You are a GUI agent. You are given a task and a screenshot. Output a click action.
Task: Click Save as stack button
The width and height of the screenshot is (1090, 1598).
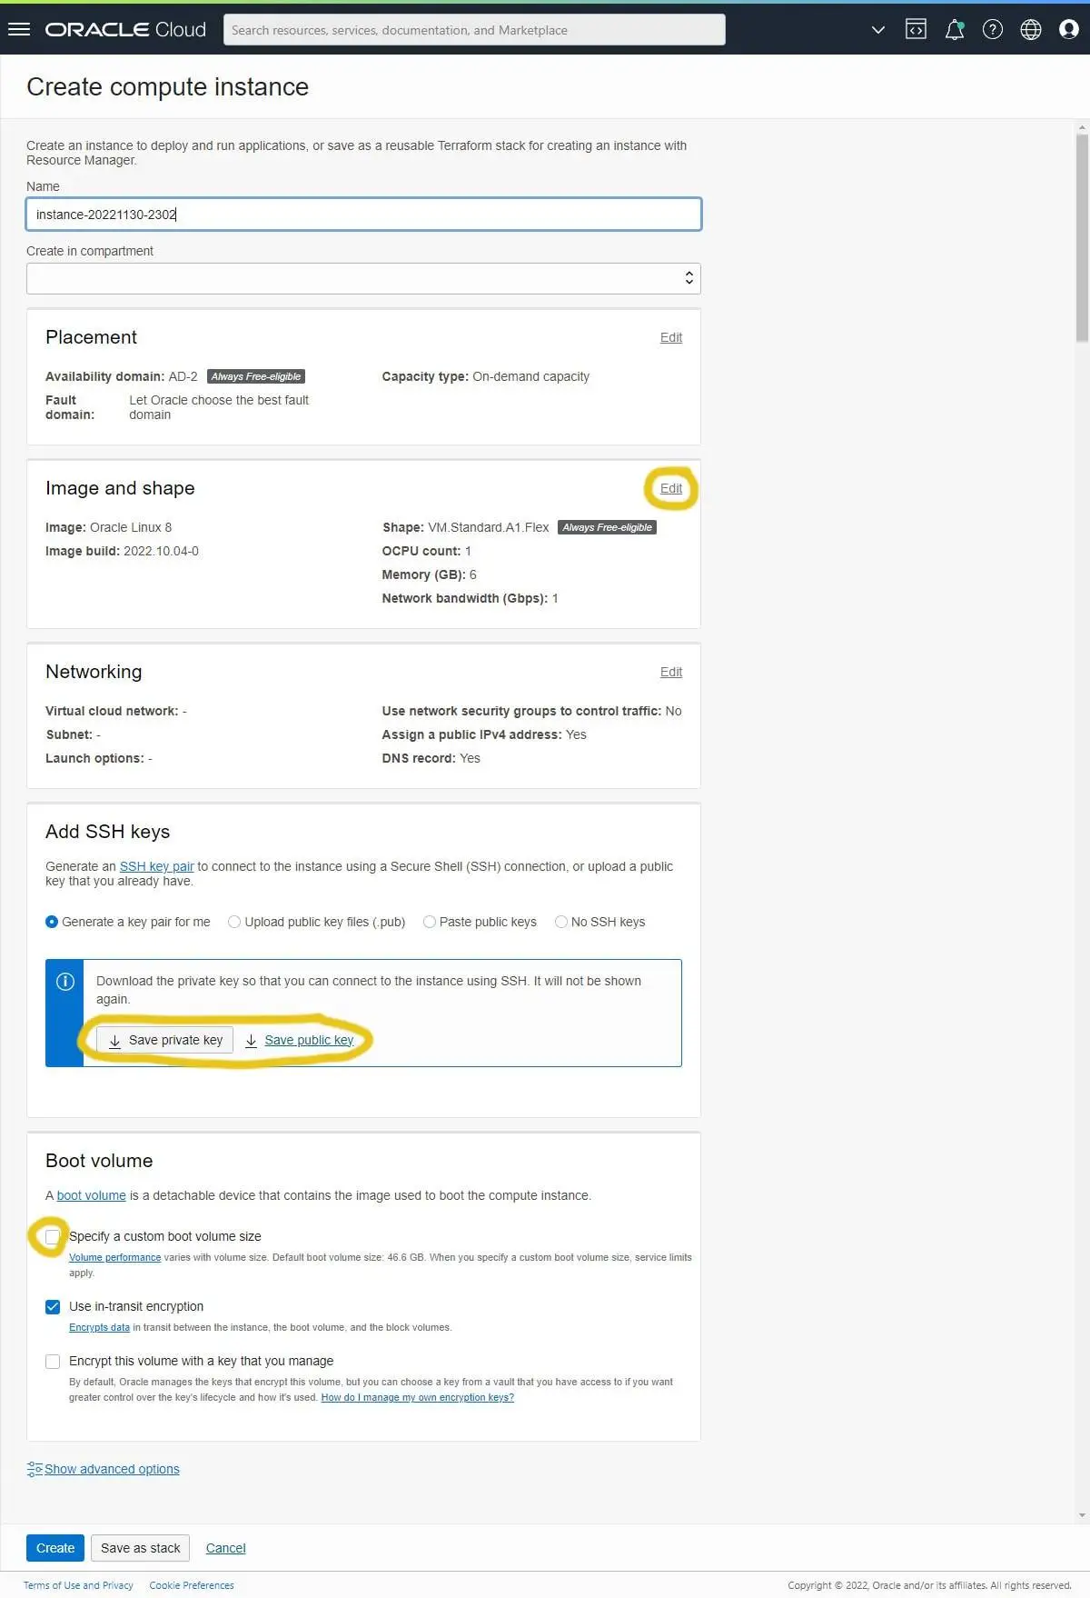coord(141,1548)
